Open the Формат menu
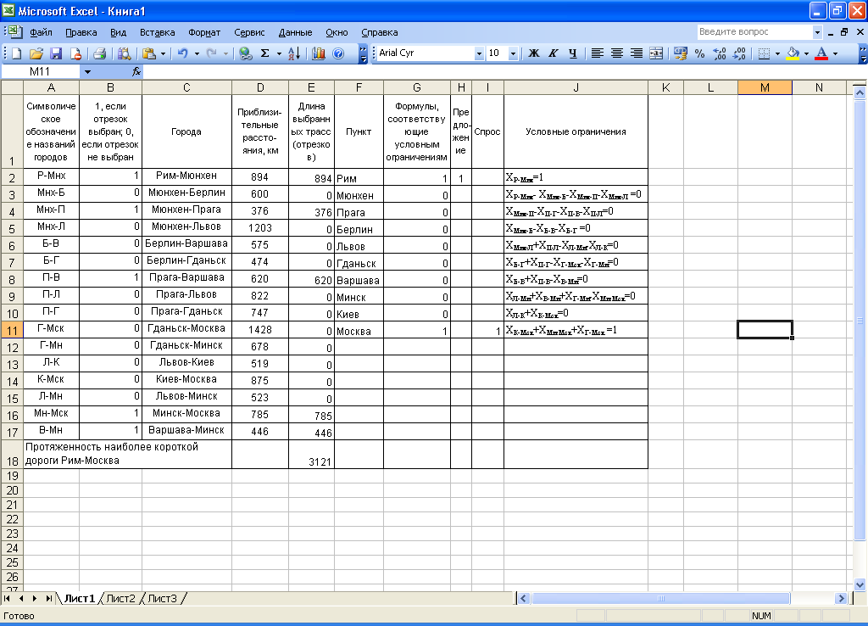 [203, 32]
